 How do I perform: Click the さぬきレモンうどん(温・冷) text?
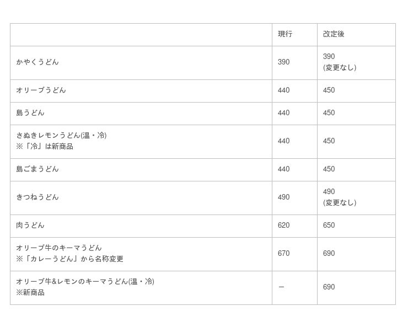coord(61,136)
